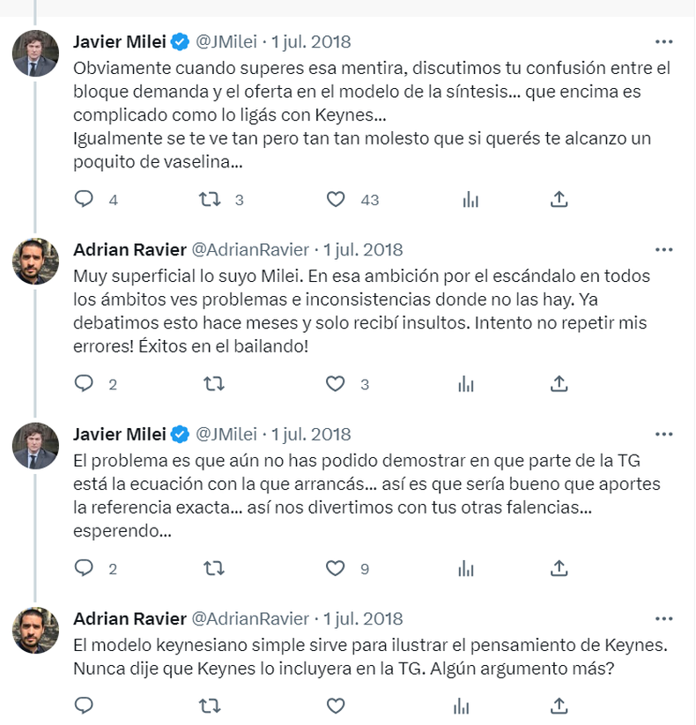Like Milei's tweet with 43 likes

tap(336, 199)
